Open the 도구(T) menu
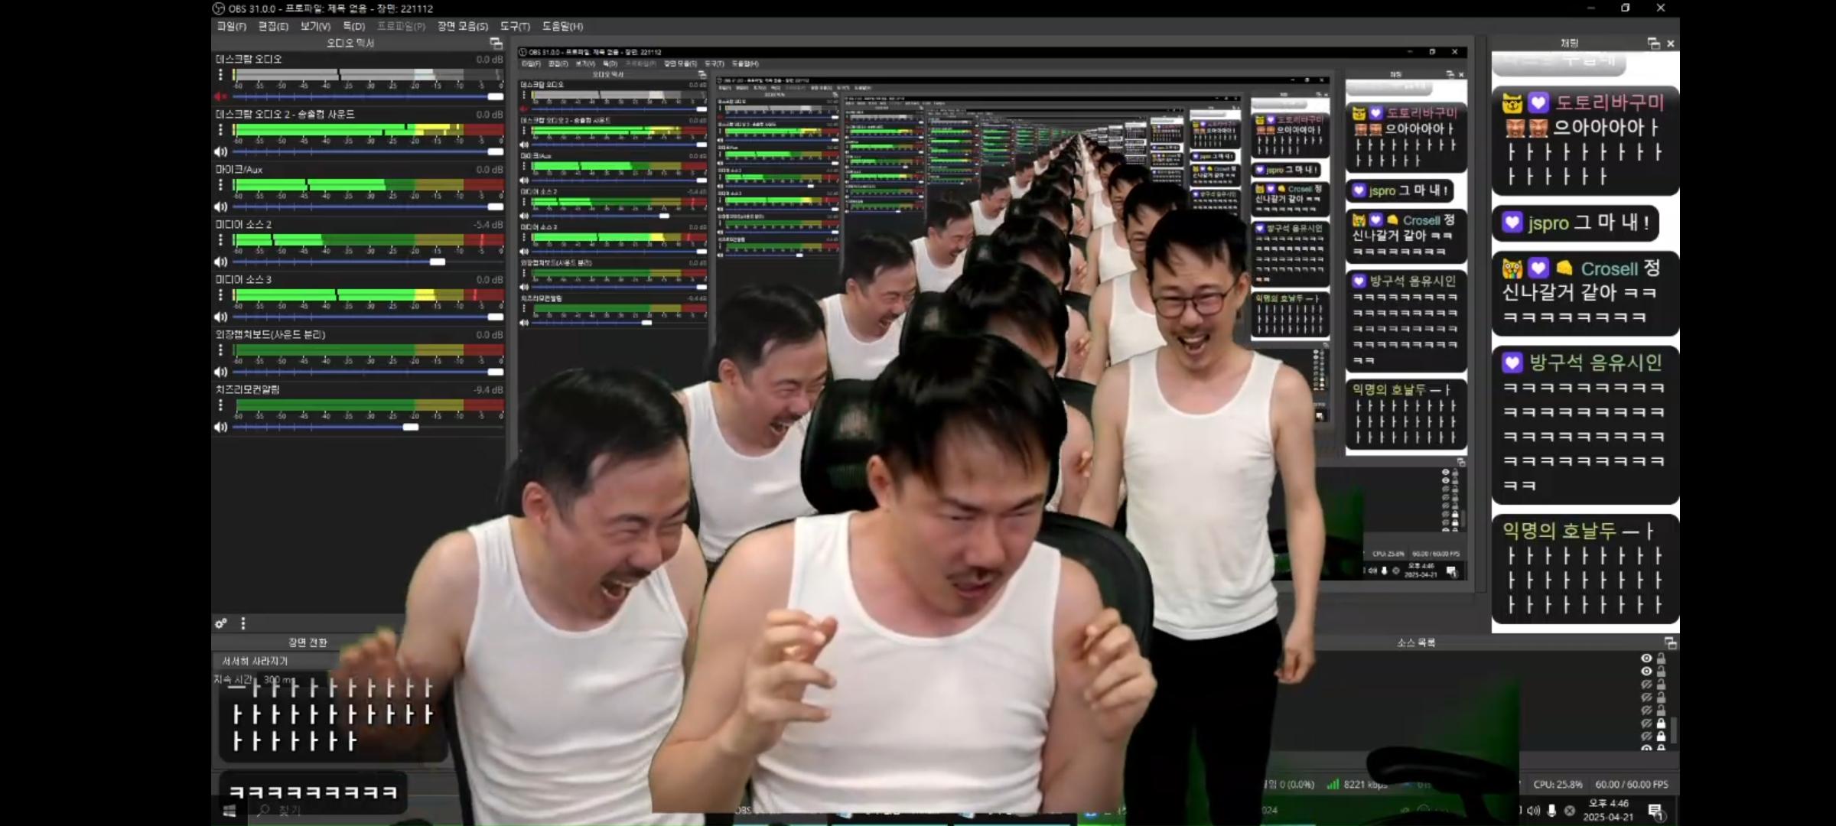 pyautogui.click(x=515, y=26)
